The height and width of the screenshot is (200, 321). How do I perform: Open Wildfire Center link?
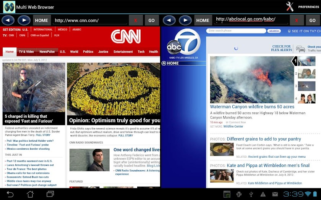pos(233,126)
